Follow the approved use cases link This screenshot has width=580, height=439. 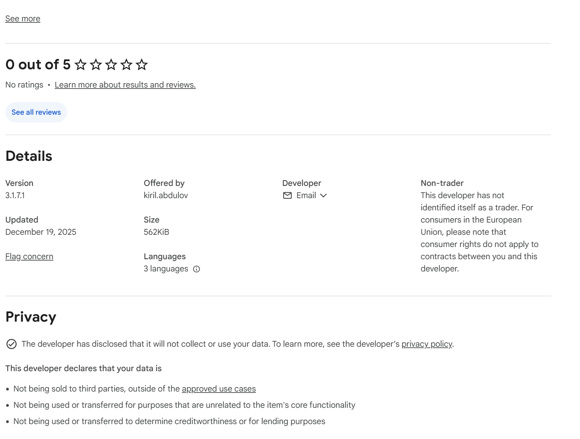coord(219,389)
